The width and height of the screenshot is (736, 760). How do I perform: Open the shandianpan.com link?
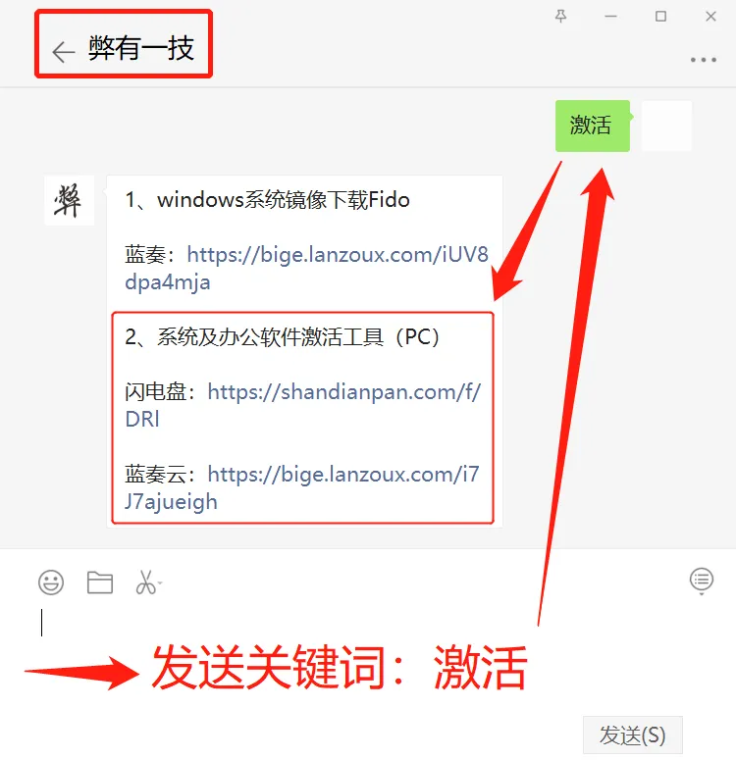[x=303, y=405]
